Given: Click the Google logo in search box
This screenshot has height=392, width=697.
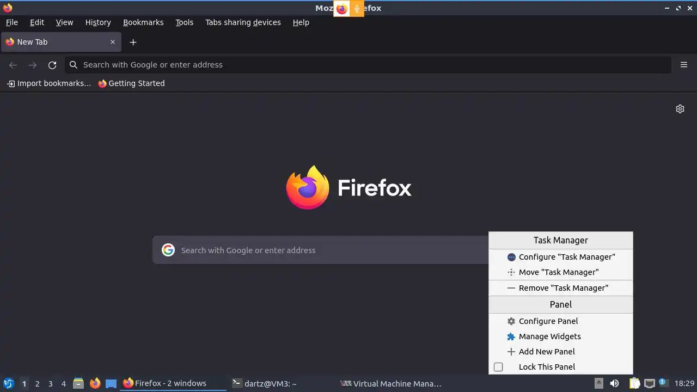Looking at the screenshot, I should (168, 250).
